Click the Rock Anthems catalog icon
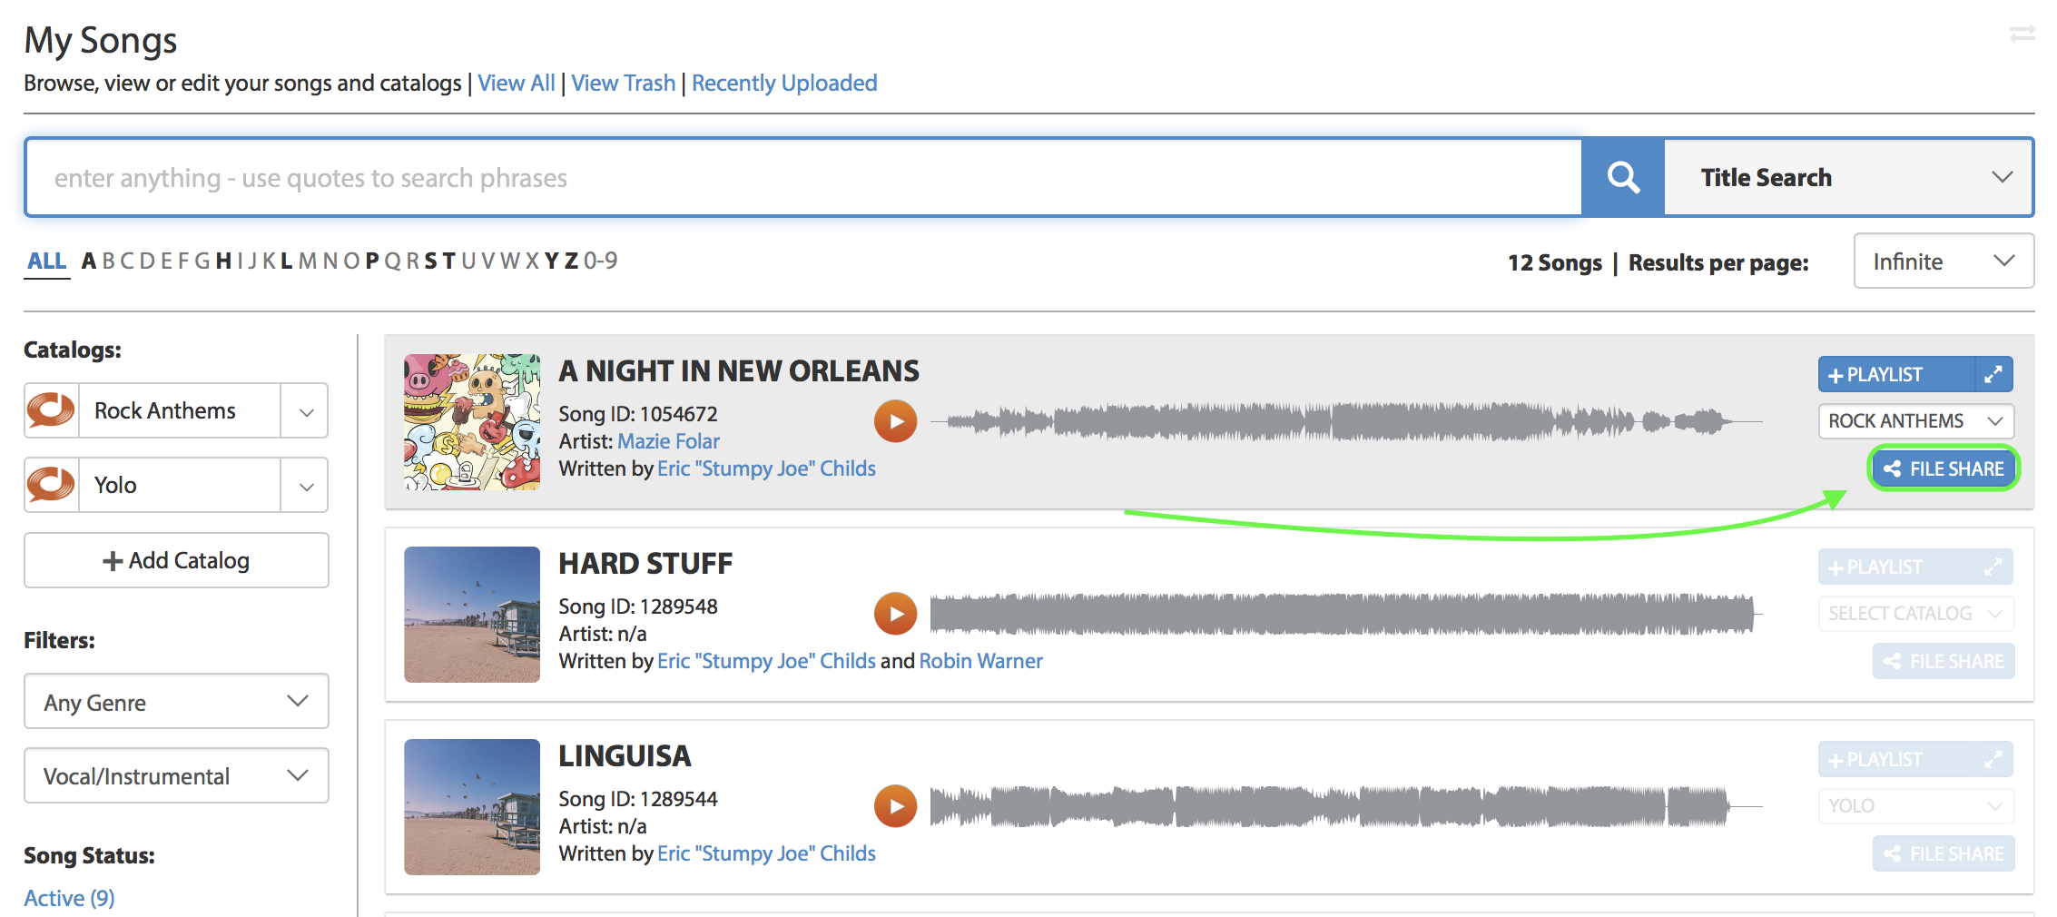2057x917 pixels. [52, 410]
